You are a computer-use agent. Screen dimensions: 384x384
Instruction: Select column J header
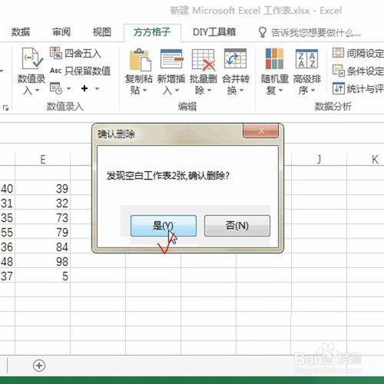[319, 159]
